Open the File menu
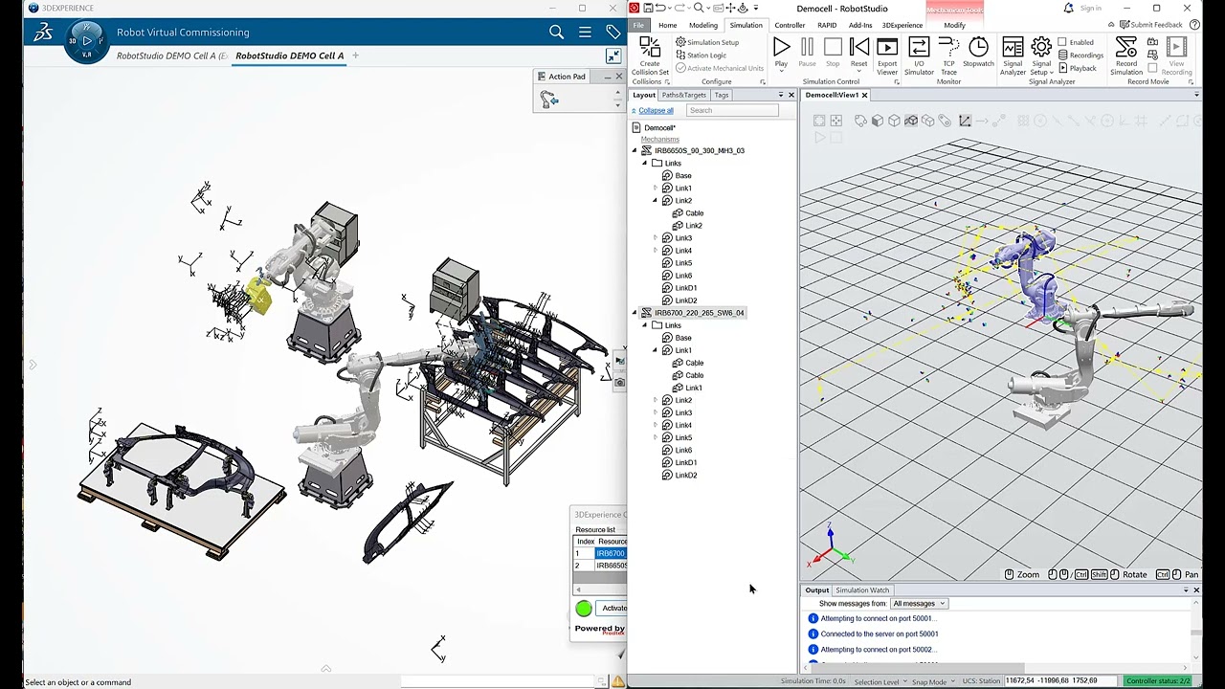1225x689 pixels. pos(638,25)
